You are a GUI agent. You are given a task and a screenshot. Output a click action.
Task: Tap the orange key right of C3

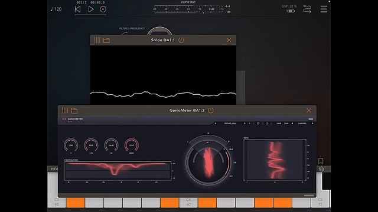coord(76,203)
